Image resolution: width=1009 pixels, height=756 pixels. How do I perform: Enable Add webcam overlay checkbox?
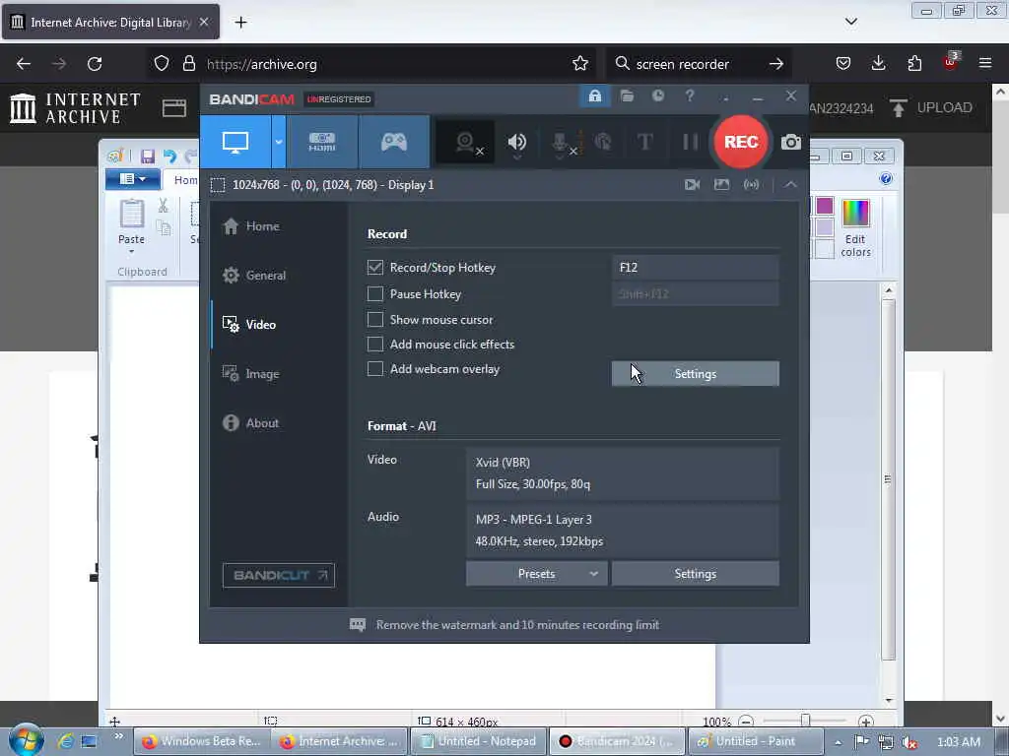(375, 369)
